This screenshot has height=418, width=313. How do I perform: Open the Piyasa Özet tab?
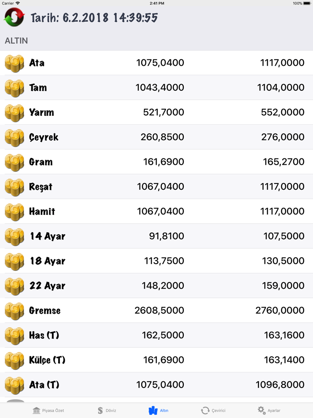coord(48,410)
